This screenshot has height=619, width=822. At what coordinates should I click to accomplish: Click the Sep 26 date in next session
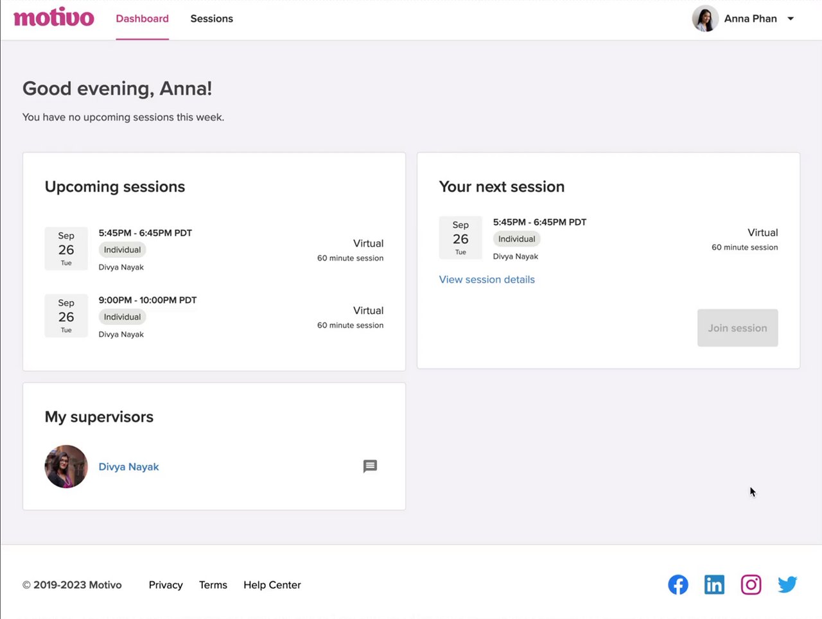pos(460,238)
